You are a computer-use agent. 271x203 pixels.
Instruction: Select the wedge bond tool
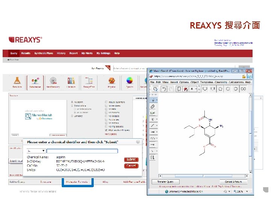tap(153, 132)
